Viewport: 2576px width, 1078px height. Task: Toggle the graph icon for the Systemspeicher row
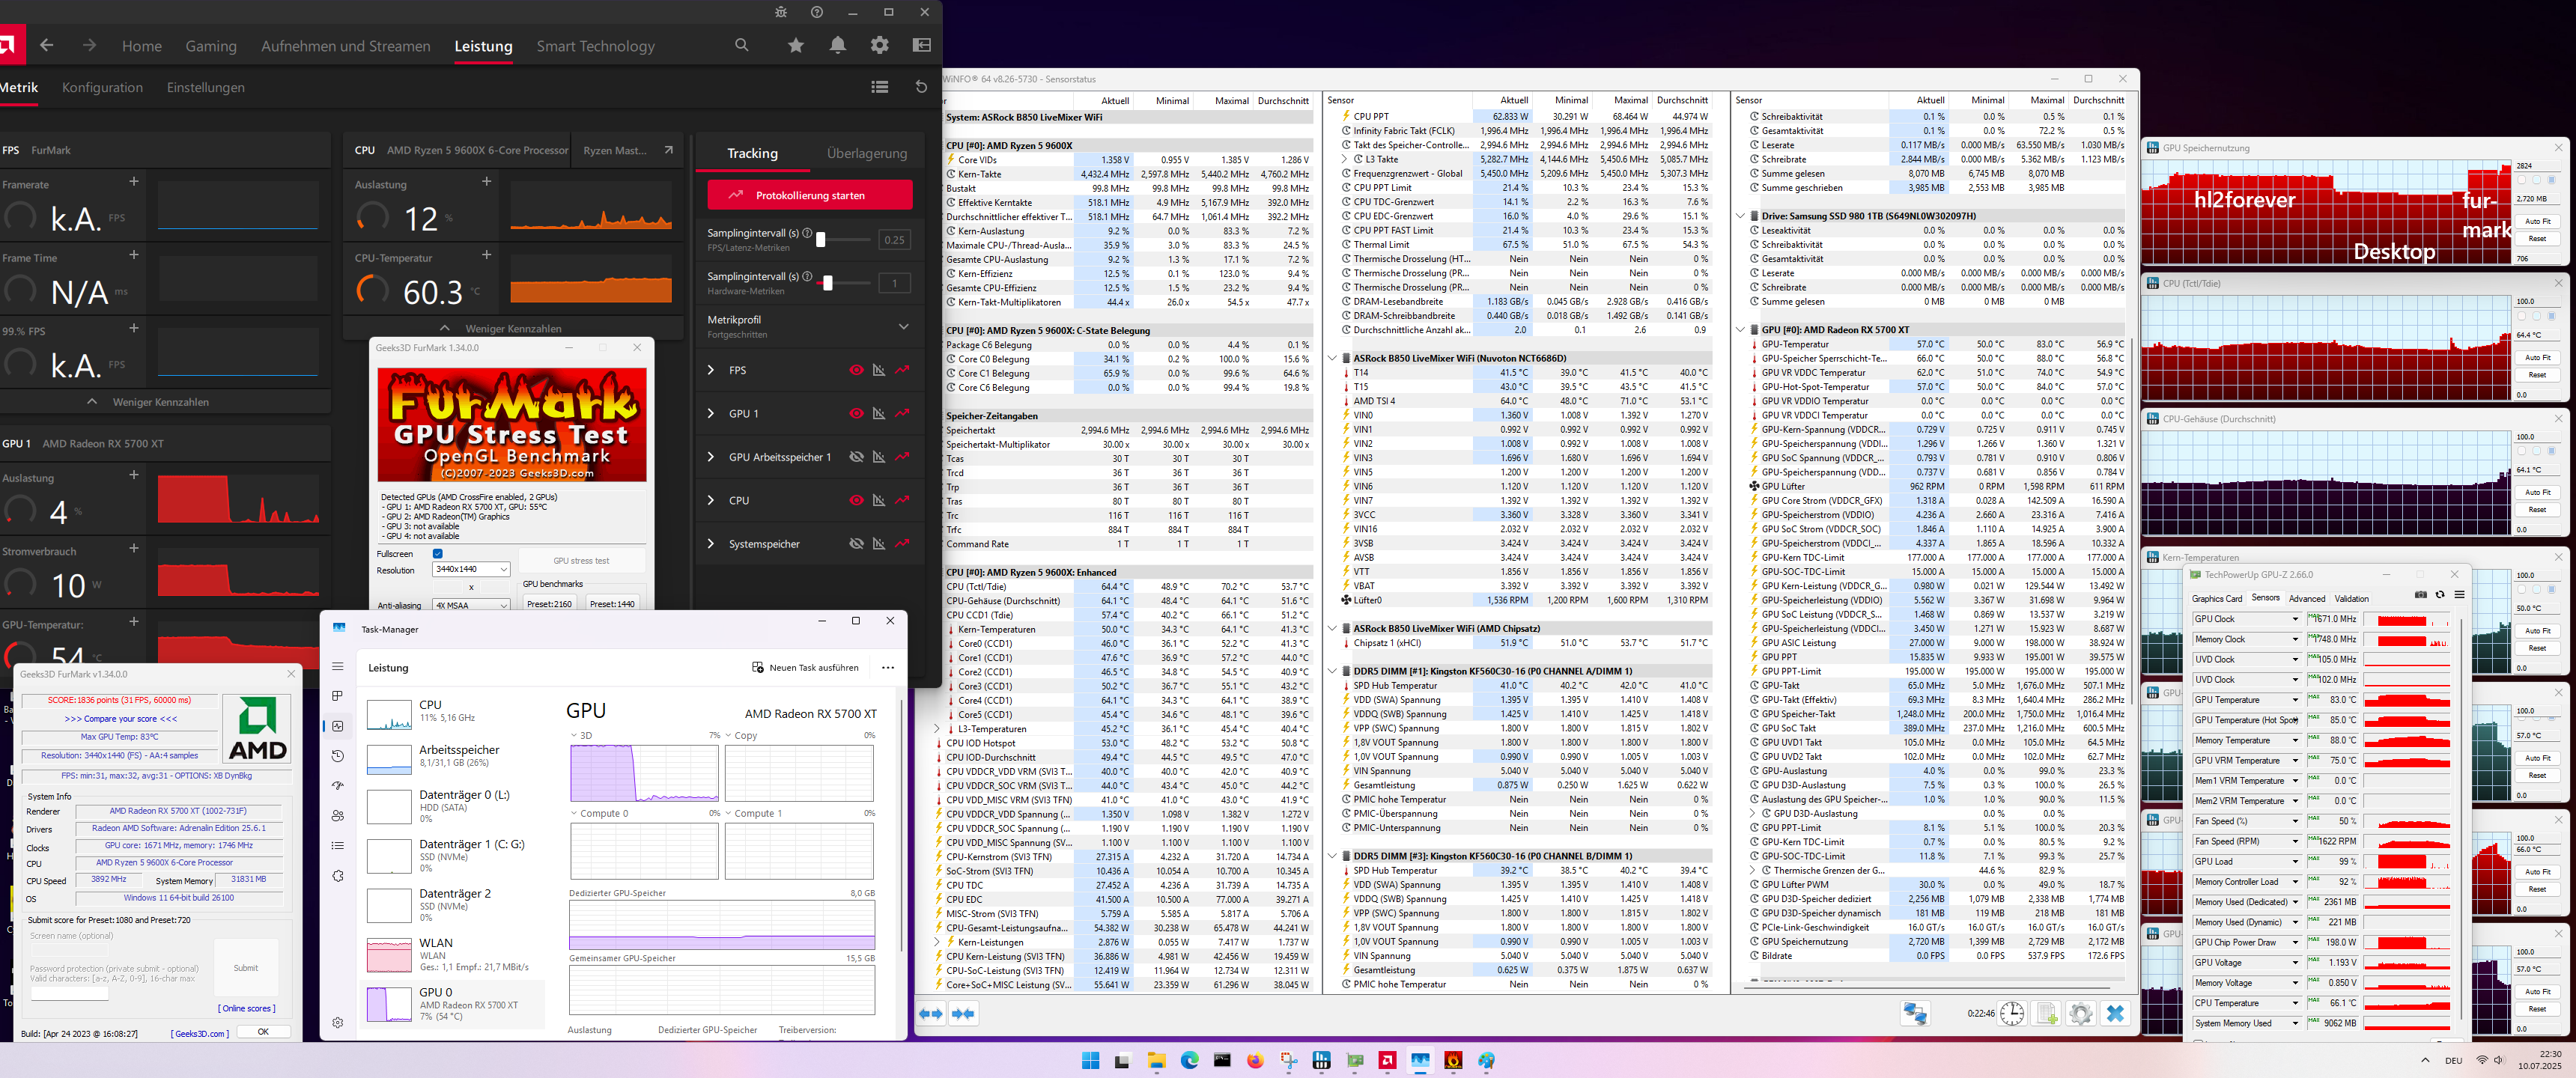pos(879,544)
